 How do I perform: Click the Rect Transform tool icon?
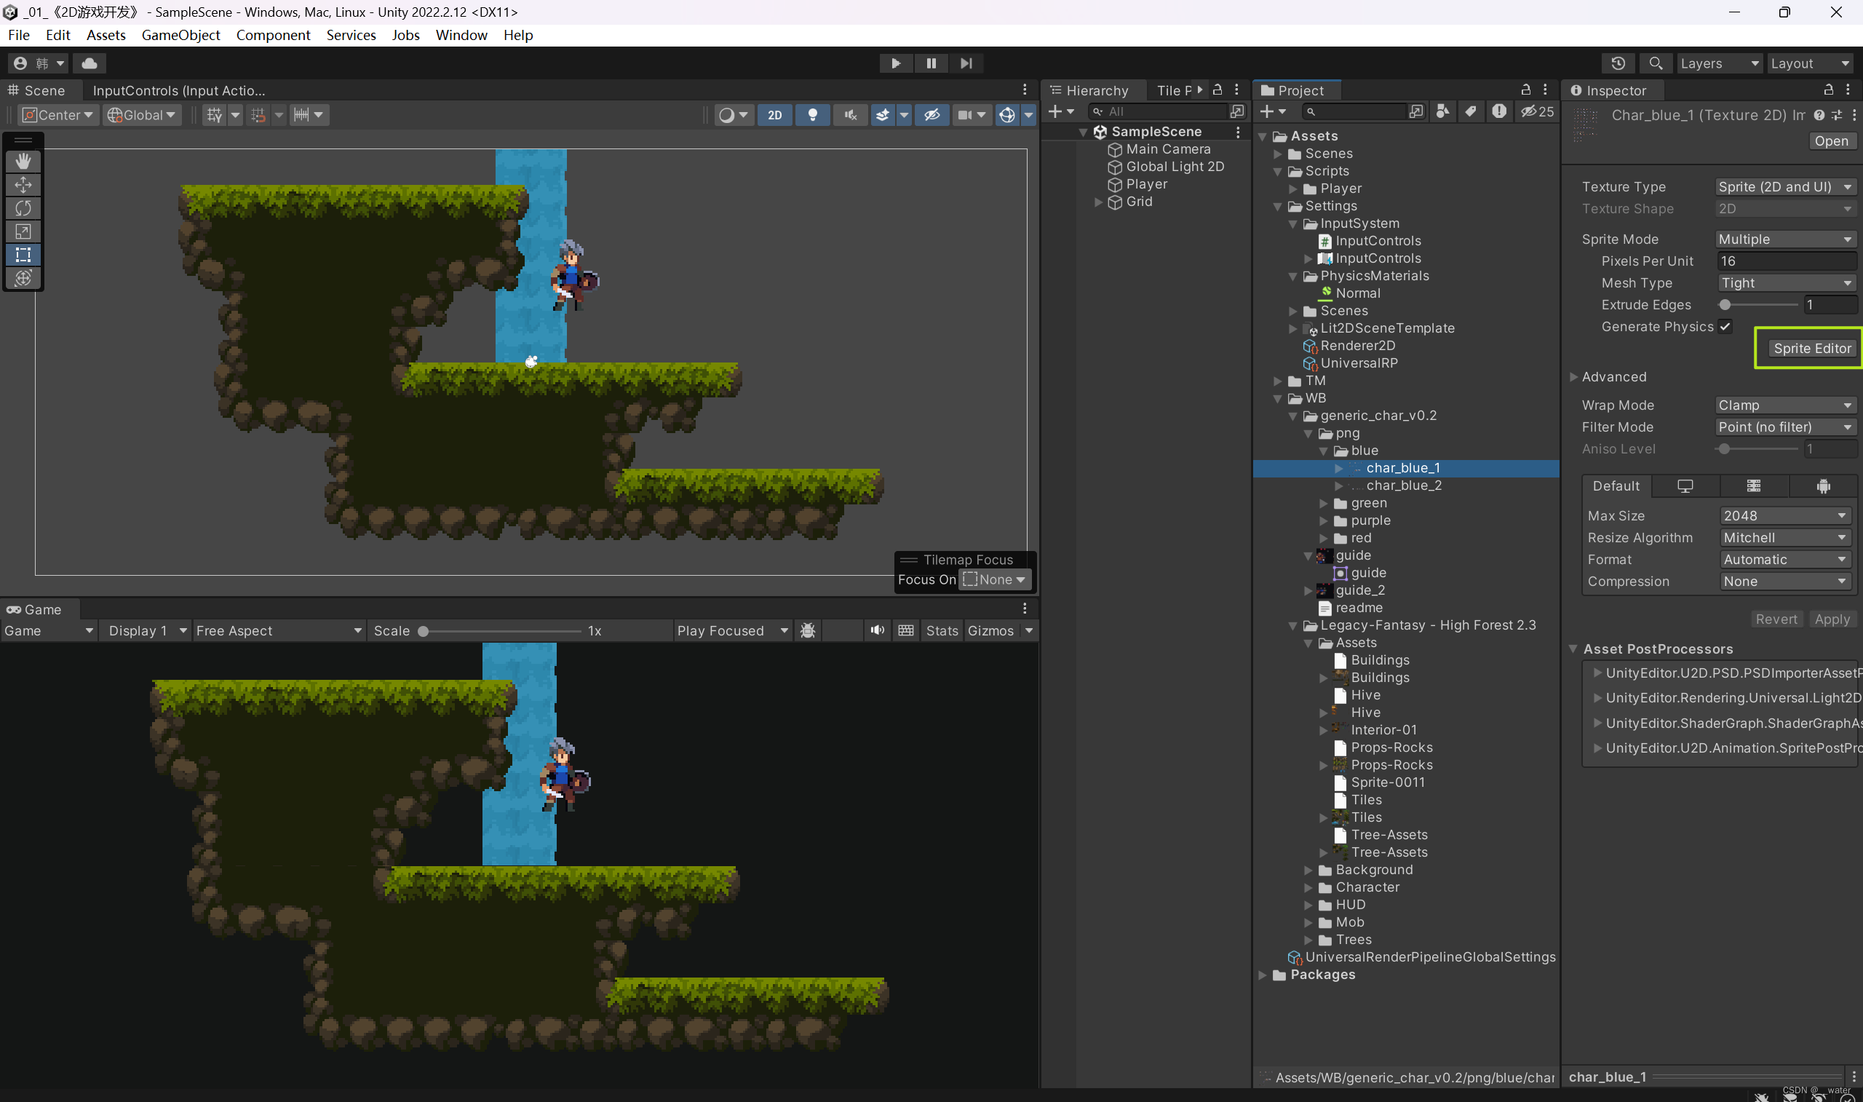point(23,255)
